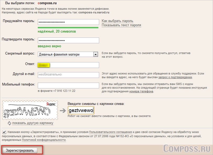Open the 'Как выбрать пароль' link

pyautogui.click(x=117, y=21)
